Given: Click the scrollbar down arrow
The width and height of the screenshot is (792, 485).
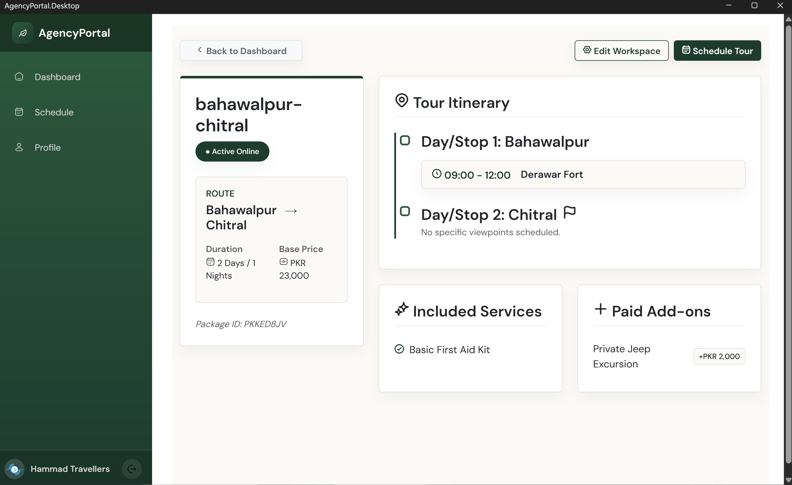Looking at the screenshot, I should coord(788,480).
